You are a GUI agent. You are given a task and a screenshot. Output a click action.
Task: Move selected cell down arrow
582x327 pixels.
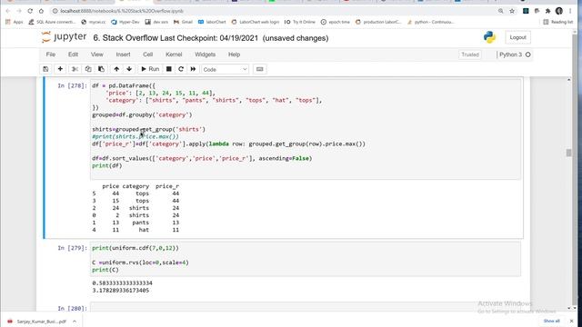(x=129, y=69)
